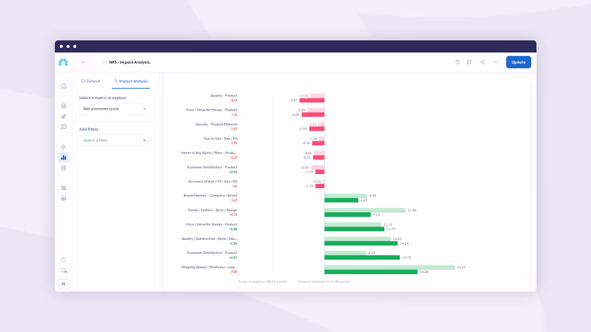Viewport: 591px width, 332px height.
Task: Click the Brand Mention - Company / Brand label
Action: 211,196
